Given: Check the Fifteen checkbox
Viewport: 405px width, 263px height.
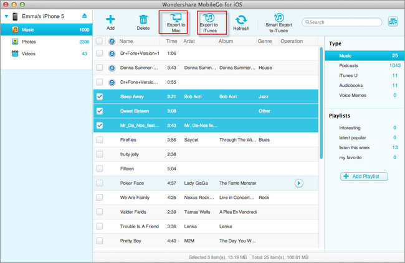Looking at the screenshot, I should coord(100,169).
